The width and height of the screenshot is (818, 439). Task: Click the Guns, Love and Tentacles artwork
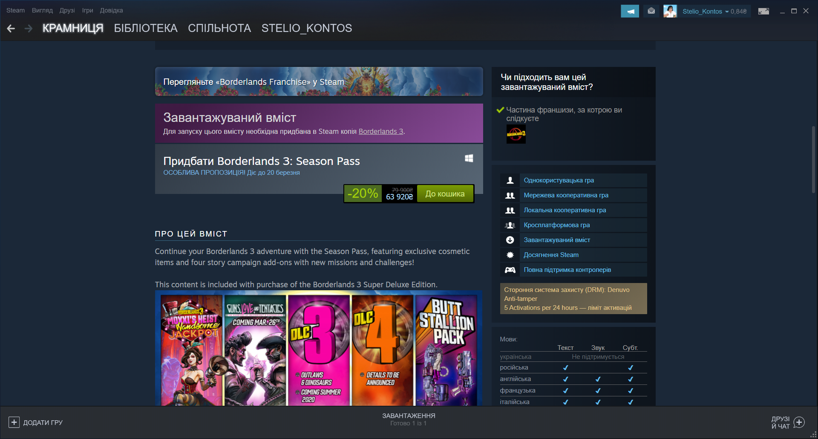(x=255, y=350)
